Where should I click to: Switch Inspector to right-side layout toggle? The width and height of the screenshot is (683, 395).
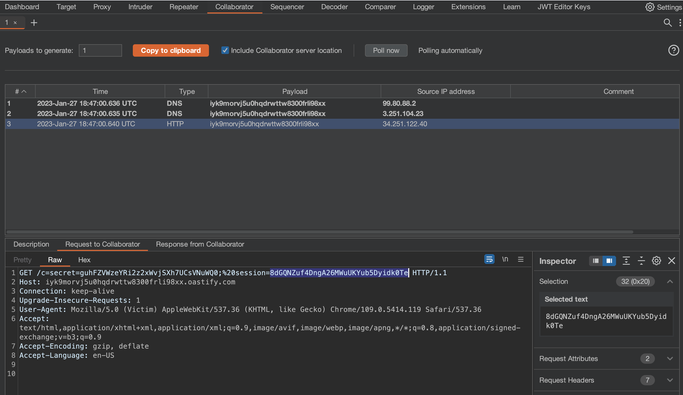point(609,261)
